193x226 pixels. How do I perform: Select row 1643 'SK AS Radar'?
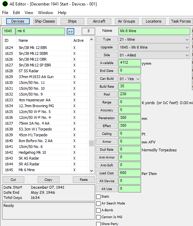point(45,158)
